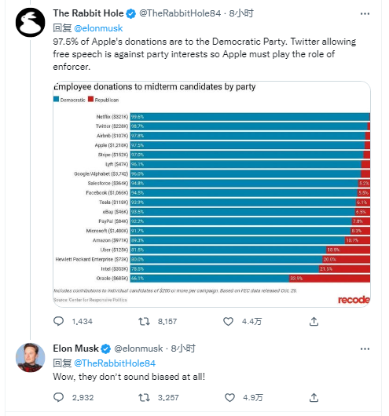Reply to Elon Musk's tweet
Image resolution: width=389 pixels, height=416 pixels.
click(x=59, y=397)
